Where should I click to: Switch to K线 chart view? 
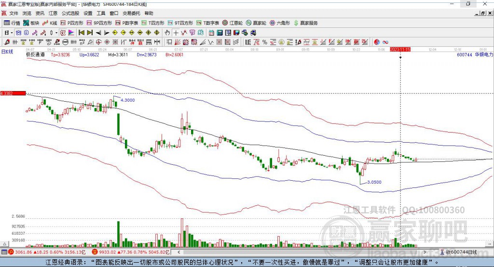pyautogui.click(x=50, y=23)
